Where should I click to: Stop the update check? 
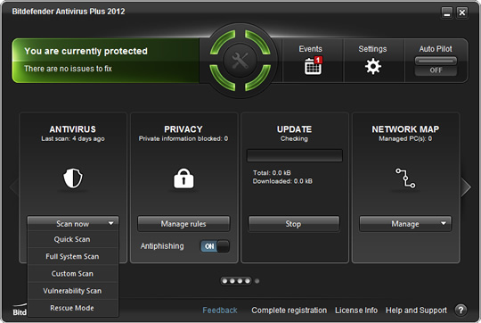click(294, 224)
